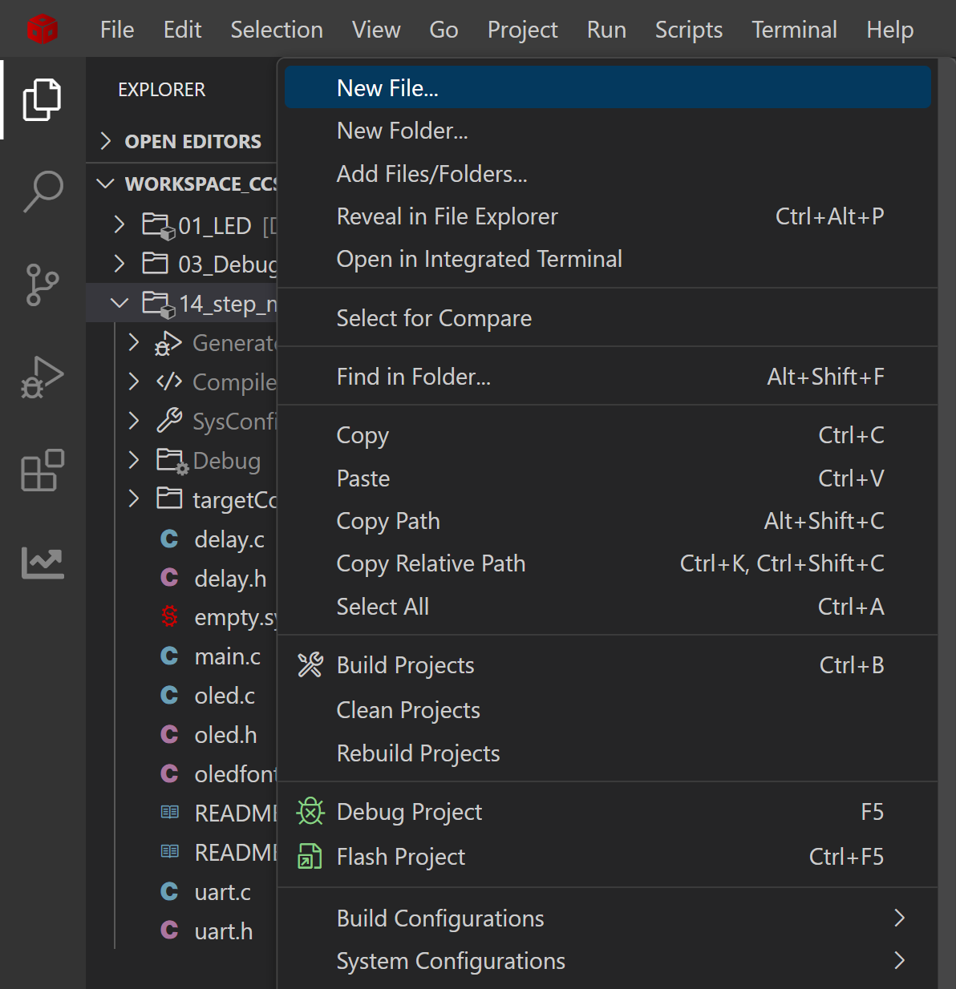
Task: Collapse the WORKSPACE_CCS section
Action: (105, 184)
